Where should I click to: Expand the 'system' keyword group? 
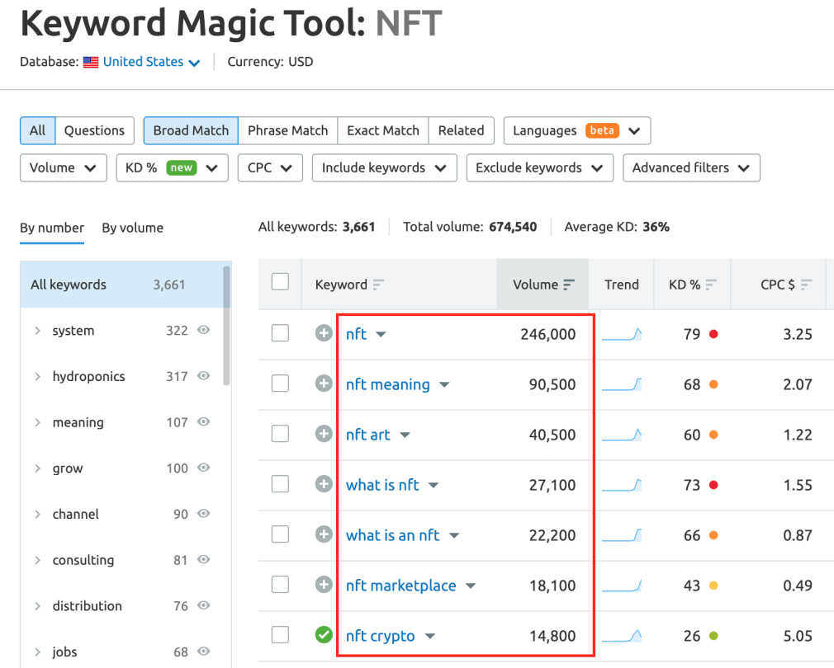click(x=37, y=331)
